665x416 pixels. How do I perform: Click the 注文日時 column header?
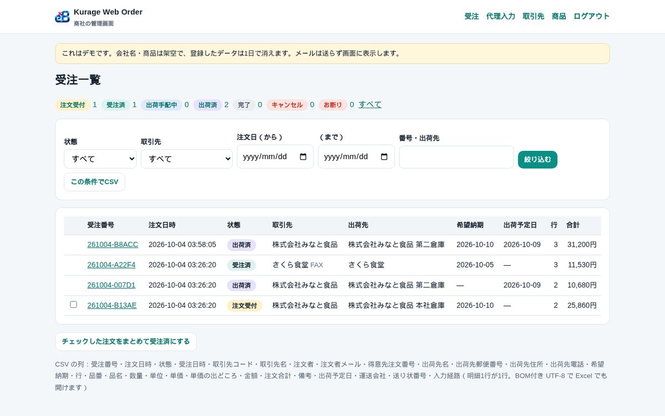point(162,225)
